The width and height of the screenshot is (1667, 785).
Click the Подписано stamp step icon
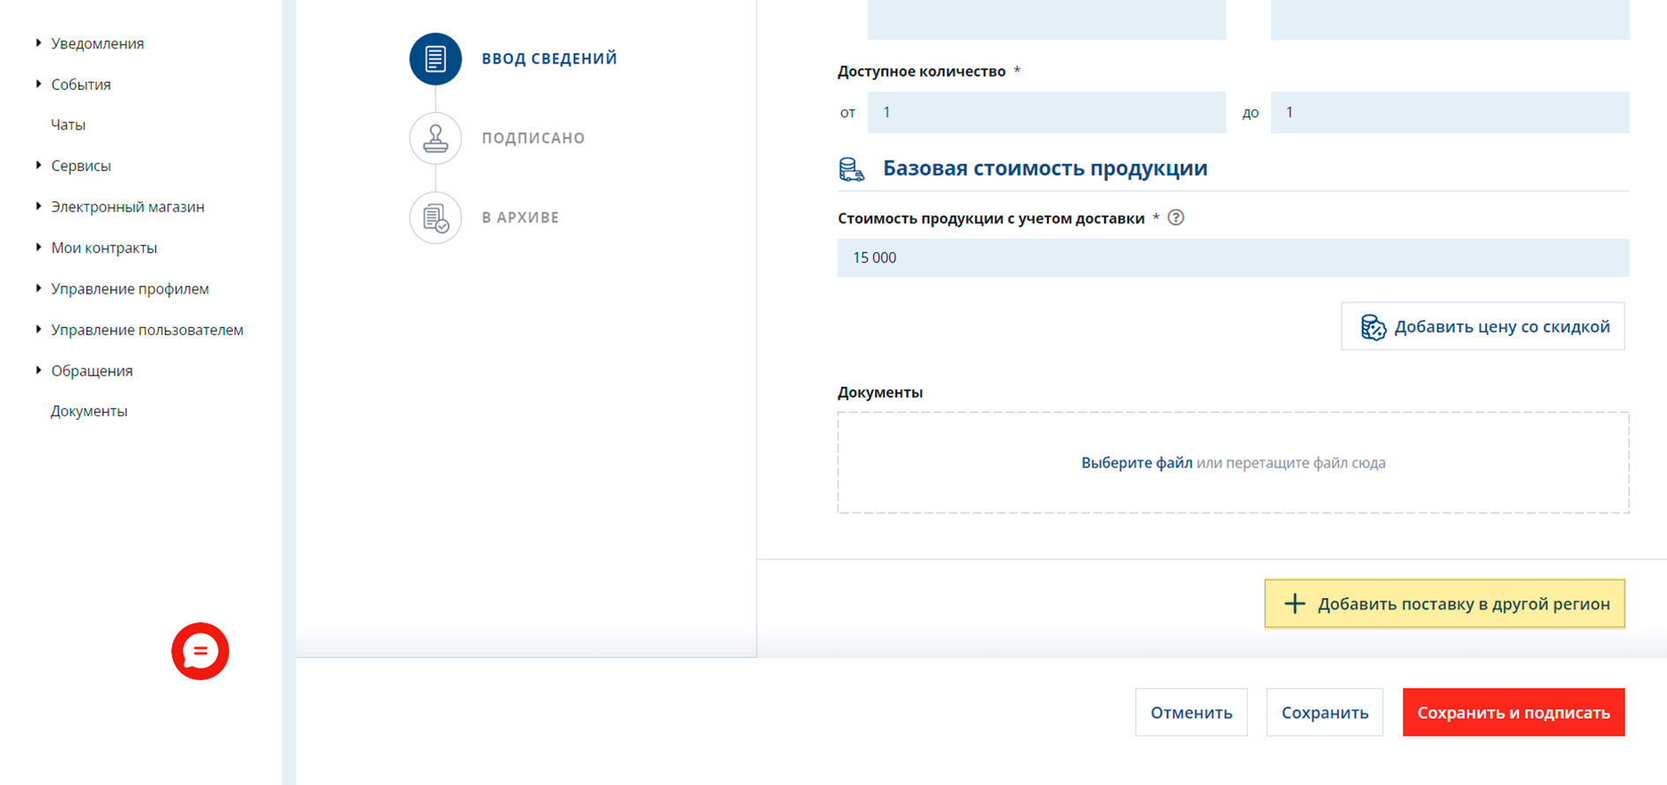[436, 138]
